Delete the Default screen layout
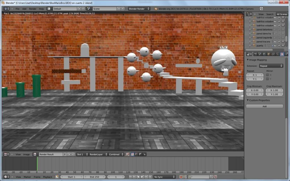The image size is (290, 181). click(x=83, y=9)
